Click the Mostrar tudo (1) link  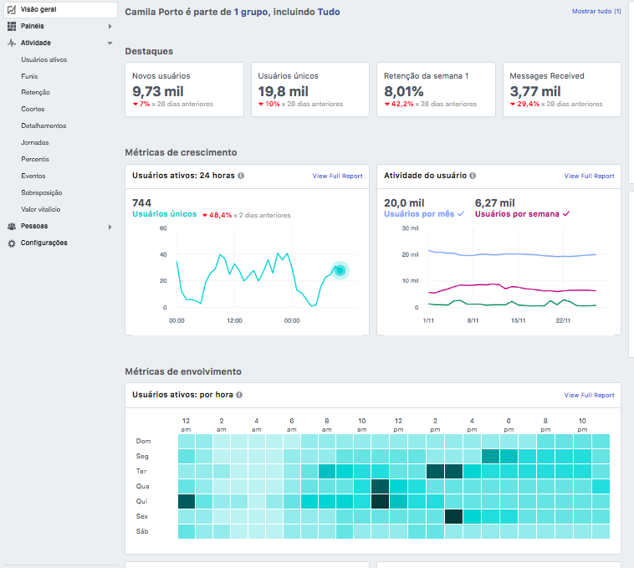pos(596,12)
